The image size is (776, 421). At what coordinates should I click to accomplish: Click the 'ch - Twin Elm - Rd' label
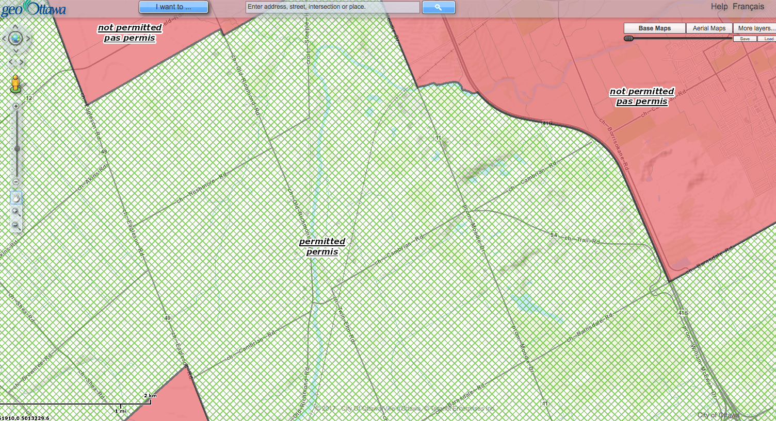(344, 320)
